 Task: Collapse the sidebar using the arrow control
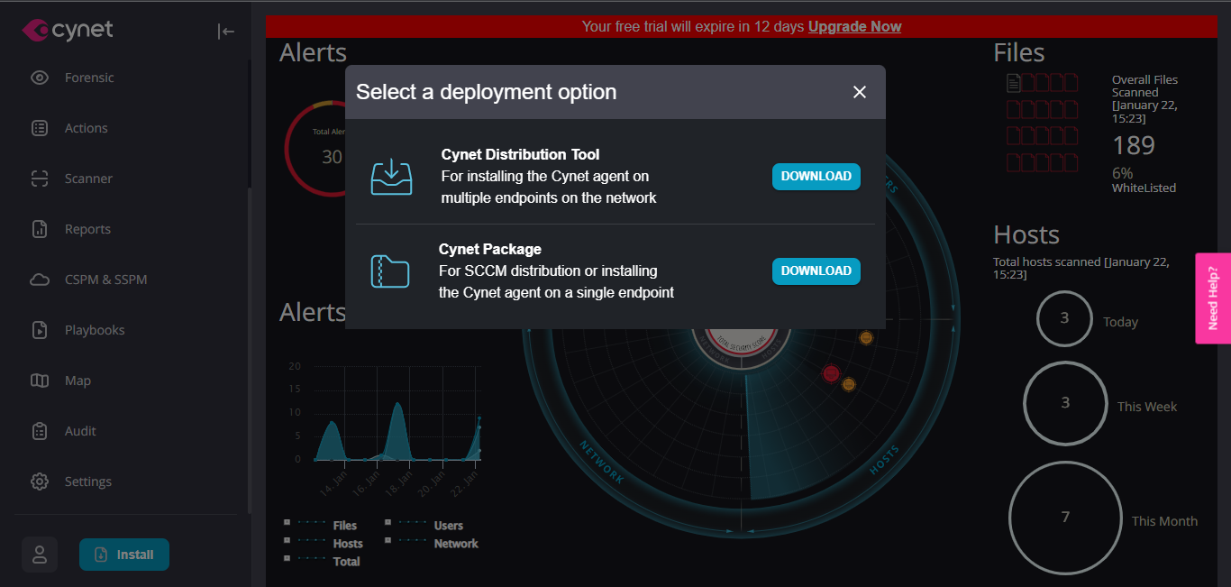[225, 31]
